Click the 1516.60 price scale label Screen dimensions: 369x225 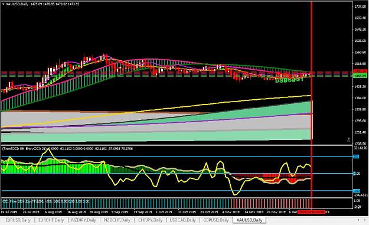[x=360, y=64]
